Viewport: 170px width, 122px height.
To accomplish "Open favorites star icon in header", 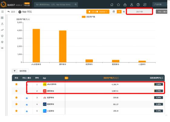I will coord(118,5).
